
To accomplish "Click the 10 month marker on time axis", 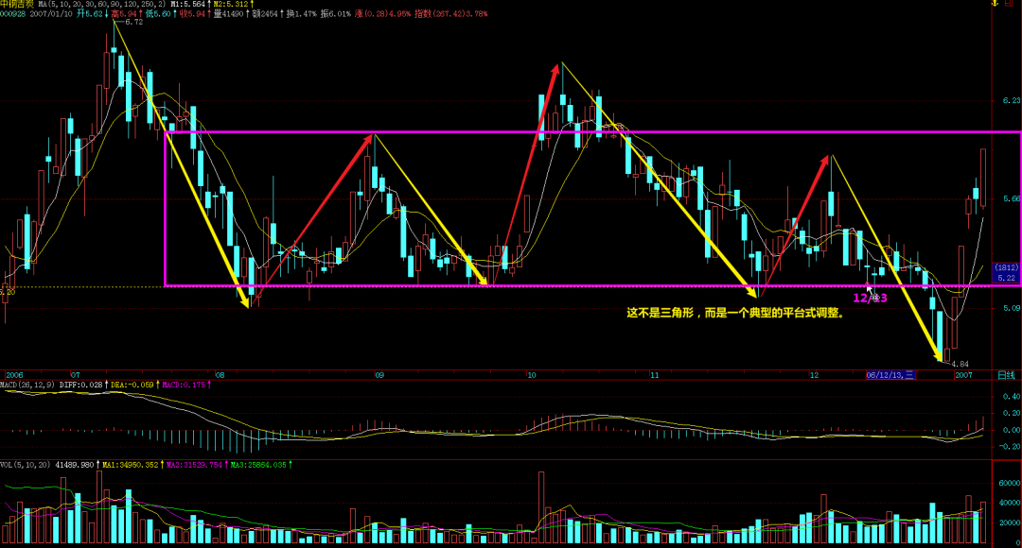I will [532, 375].
